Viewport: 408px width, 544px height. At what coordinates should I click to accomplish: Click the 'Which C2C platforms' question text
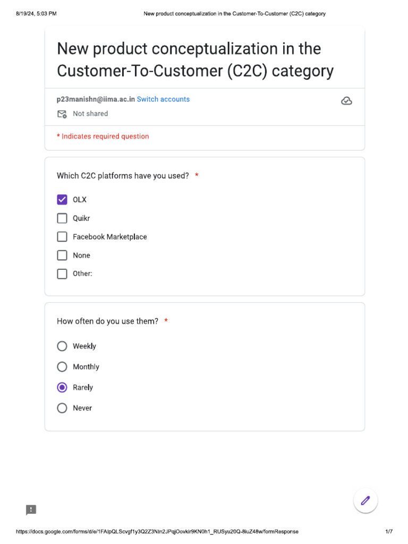click(123, 176)
